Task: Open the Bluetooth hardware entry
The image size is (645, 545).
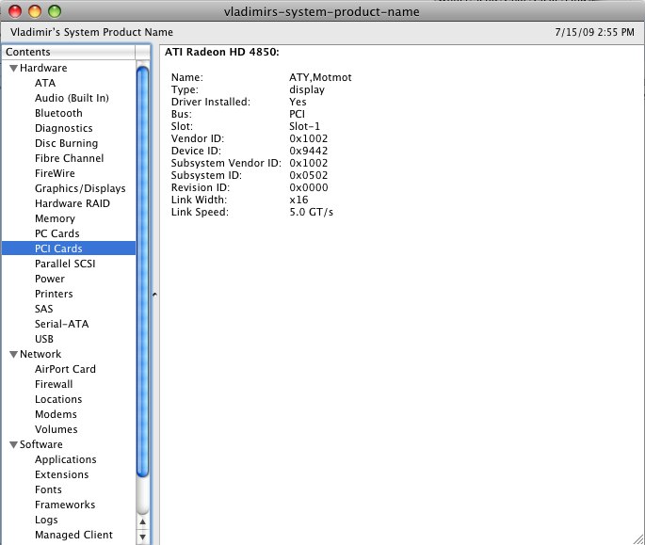Action: pos(58,113)
